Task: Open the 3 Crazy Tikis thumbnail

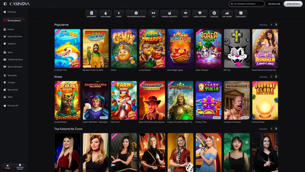Action: click(x=208, y=100)
